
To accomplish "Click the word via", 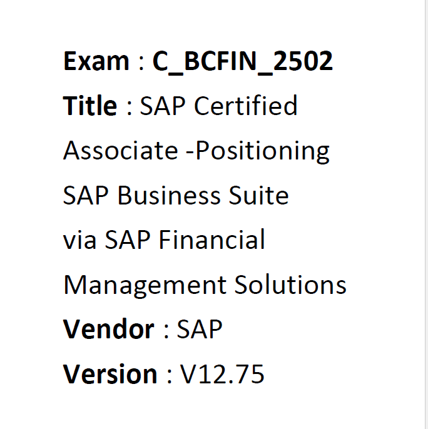I will tap(79, 240).
